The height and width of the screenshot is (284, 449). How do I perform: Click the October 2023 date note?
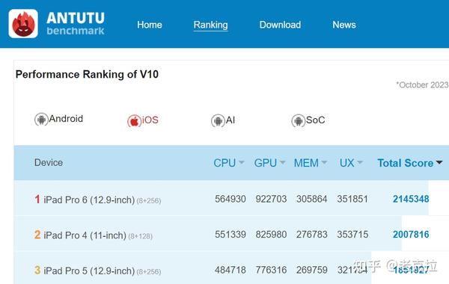422,85
